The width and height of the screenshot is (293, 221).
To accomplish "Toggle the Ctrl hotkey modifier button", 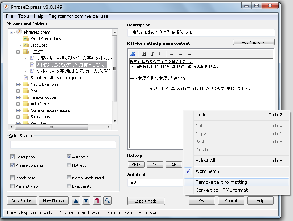I will pos(155,165).
